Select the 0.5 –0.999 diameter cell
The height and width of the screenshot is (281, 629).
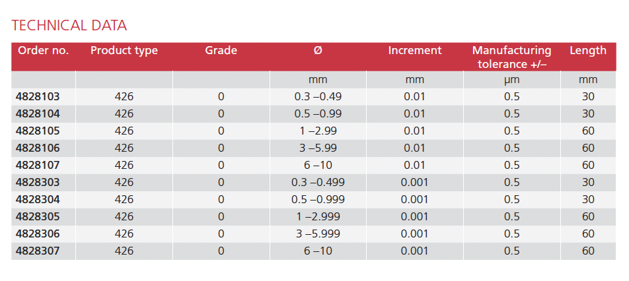(318, 199)
